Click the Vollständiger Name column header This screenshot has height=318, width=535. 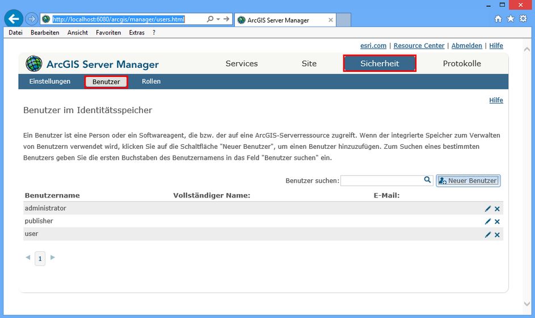(212, 195)
